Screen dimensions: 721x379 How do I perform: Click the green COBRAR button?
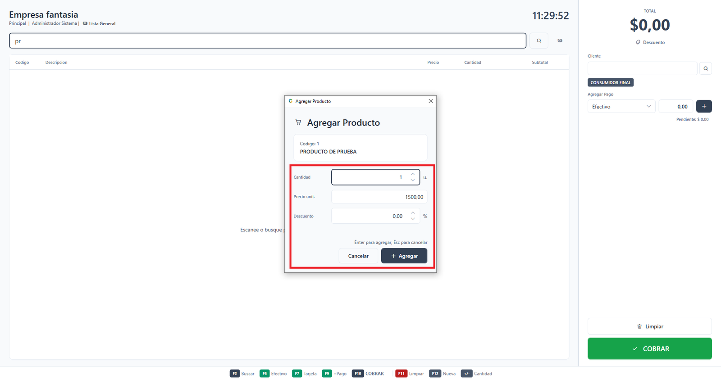(650, 348)
